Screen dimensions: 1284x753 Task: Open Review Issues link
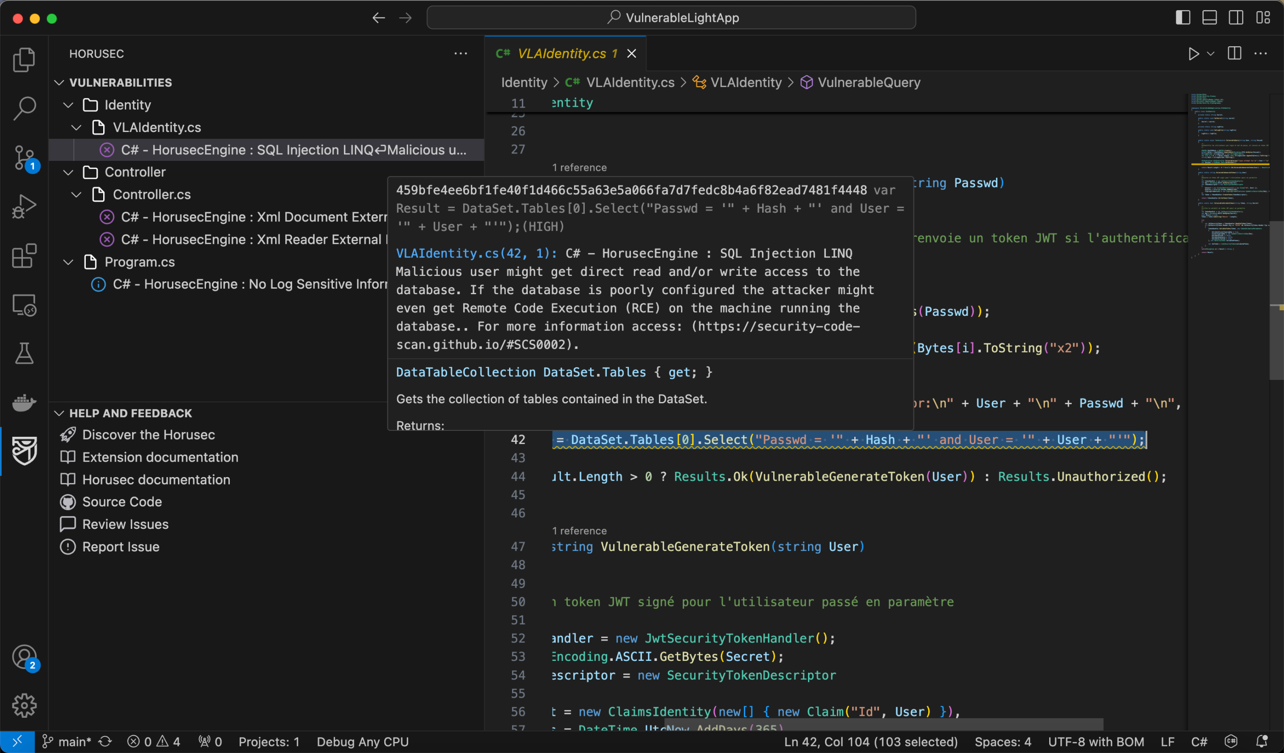(x=125, y=524)
